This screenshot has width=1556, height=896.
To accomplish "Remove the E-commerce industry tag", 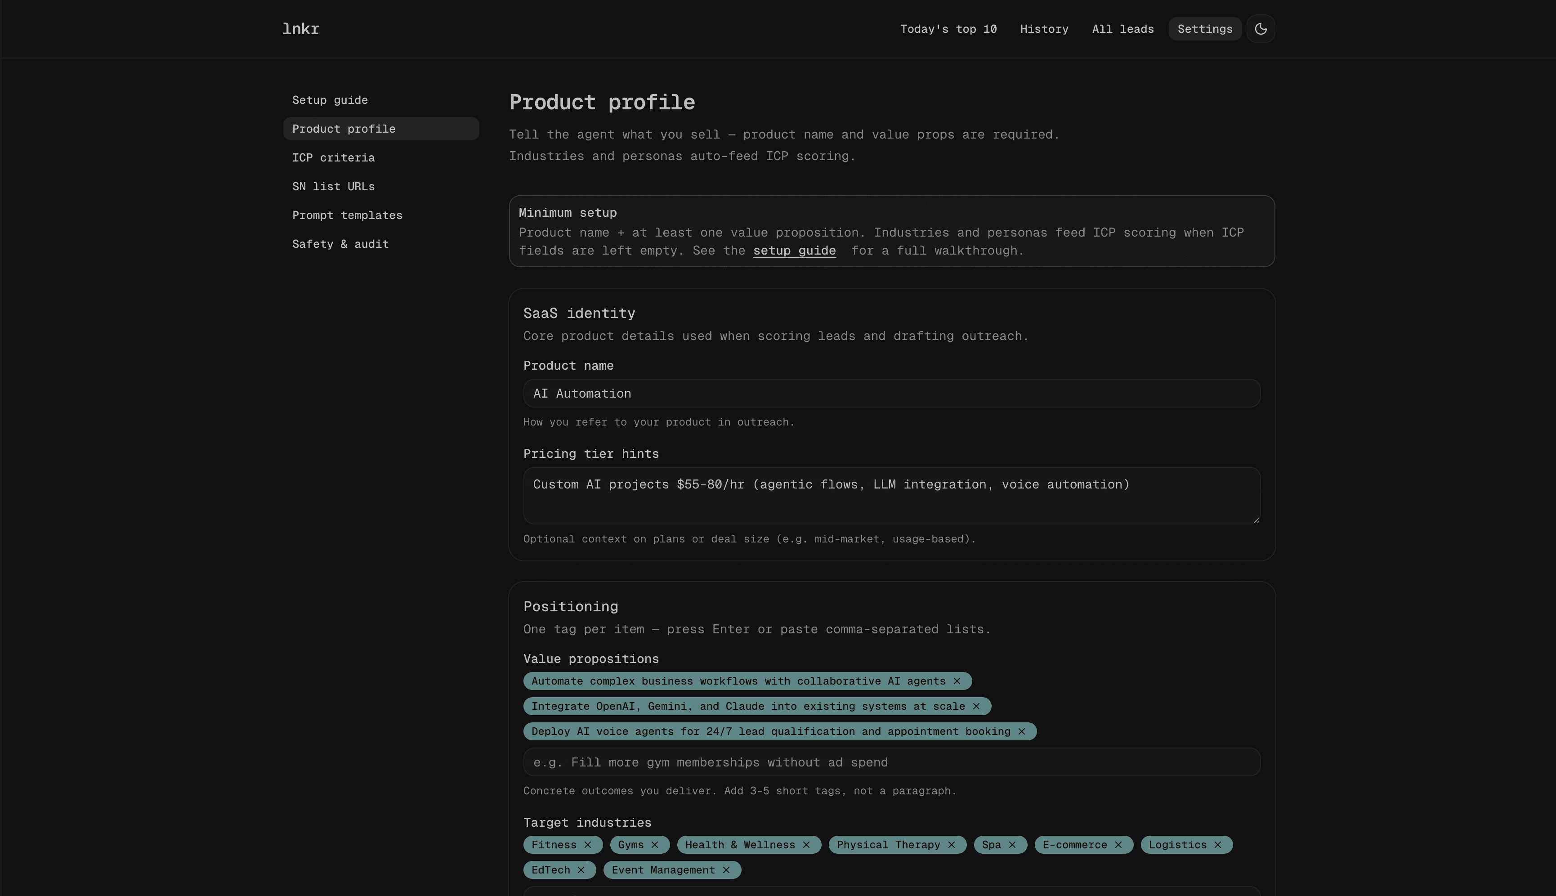I will pos(1118,845).
